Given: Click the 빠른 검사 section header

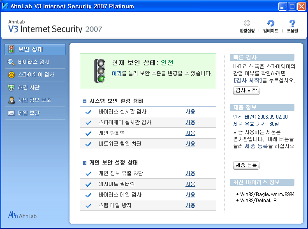Looking at the screenshot, I should 262,57.
